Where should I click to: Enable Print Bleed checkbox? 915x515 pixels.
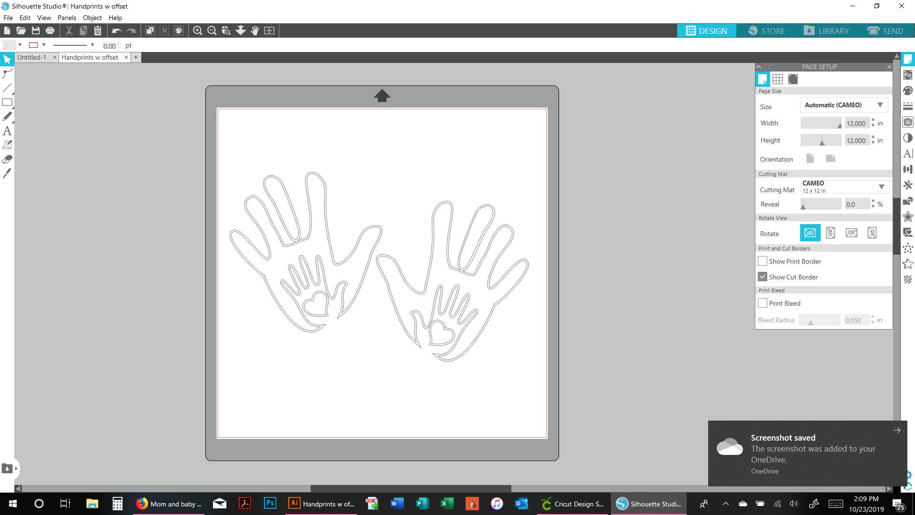[x=762, y=303]
